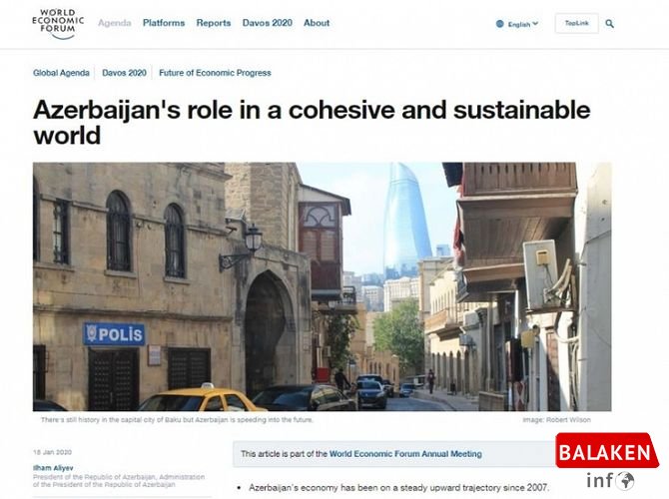This screenshot has height=499, width=669.
Task: Open the Agenda menu item
Action: [115, 23]
